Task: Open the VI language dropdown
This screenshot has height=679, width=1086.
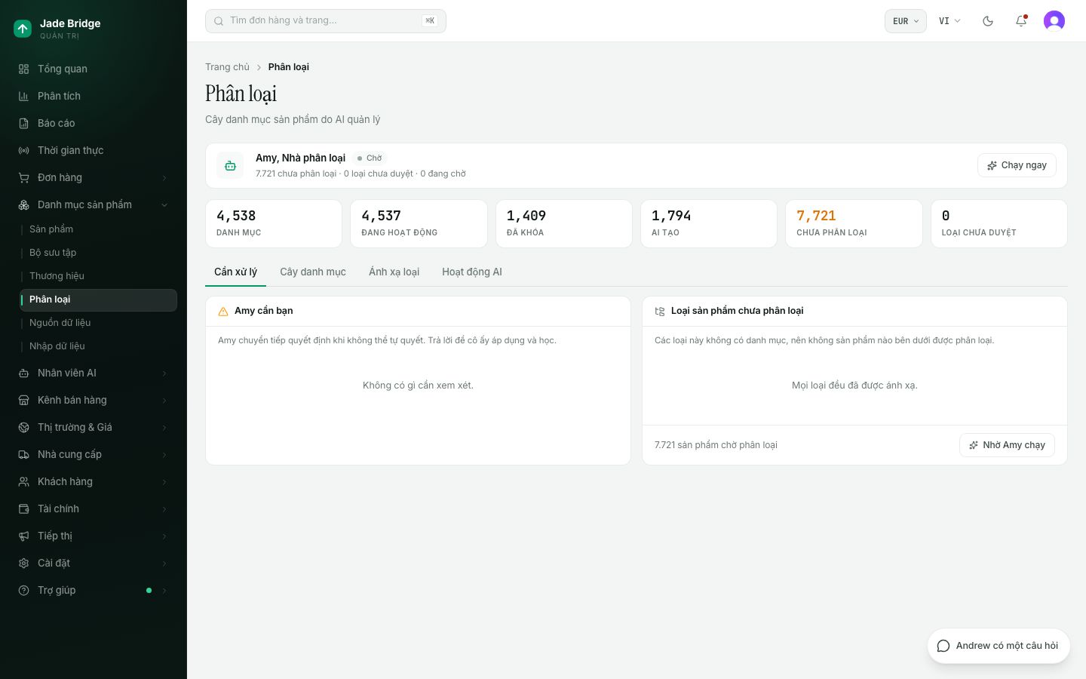Action: click(x=949, y=21)
